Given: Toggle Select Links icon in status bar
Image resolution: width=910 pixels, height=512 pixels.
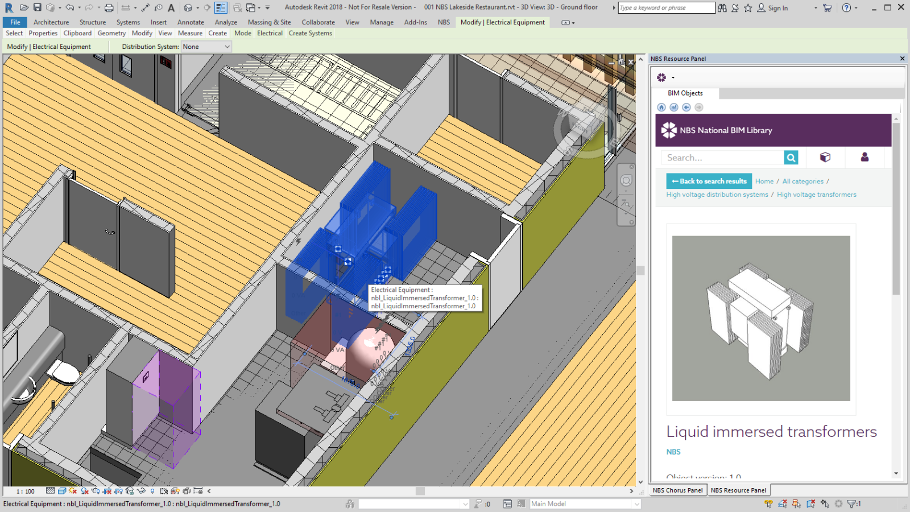Looking at the screenshot, I should [x=769, y=503].
